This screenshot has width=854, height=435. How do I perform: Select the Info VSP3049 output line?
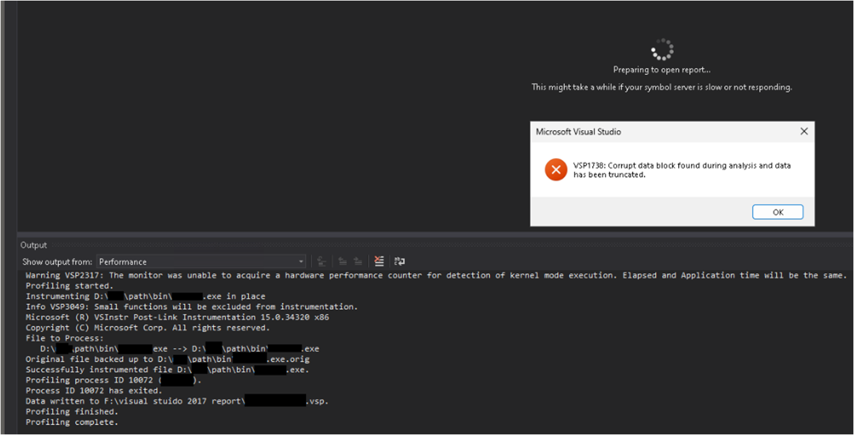click(192, 307)
